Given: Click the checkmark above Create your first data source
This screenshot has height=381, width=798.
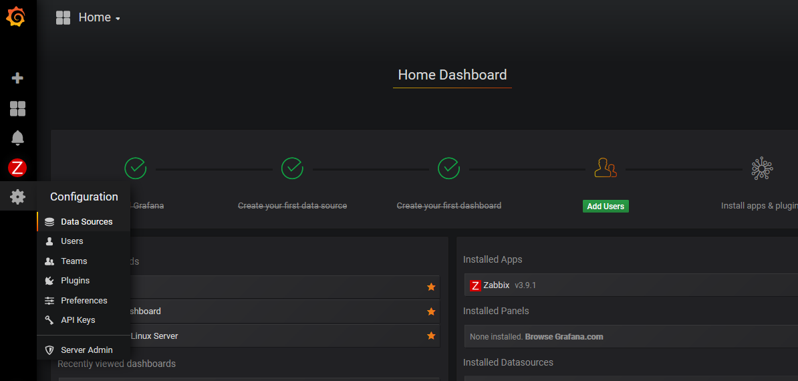Looking at the screenshot, I should [292, 168].
